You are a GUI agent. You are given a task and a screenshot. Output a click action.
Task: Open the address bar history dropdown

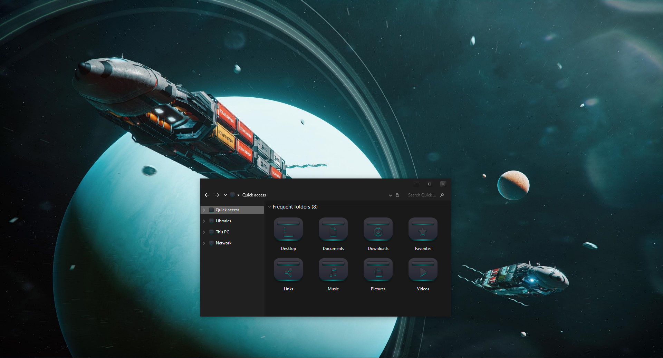pos(391,195)
